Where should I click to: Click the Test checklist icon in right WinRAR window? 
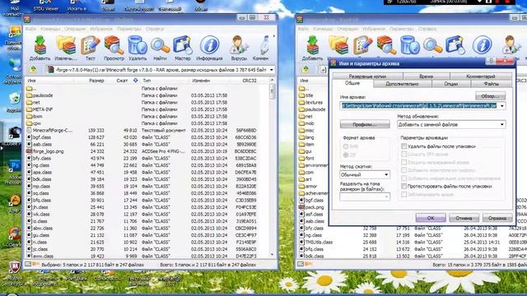(362, 45)
